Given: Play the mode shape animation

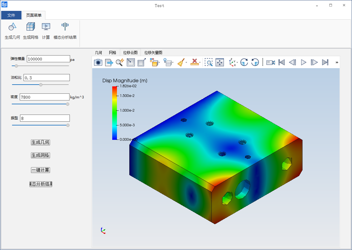Looking at the screenshot, I should [x=303, y=62].
